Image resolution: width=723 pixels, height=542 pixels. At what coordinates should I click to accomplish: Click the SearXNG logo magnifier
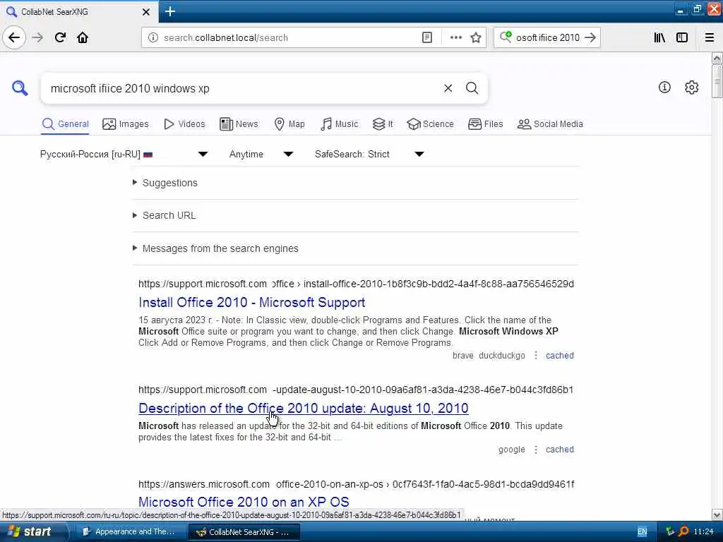tap(20, 88)
